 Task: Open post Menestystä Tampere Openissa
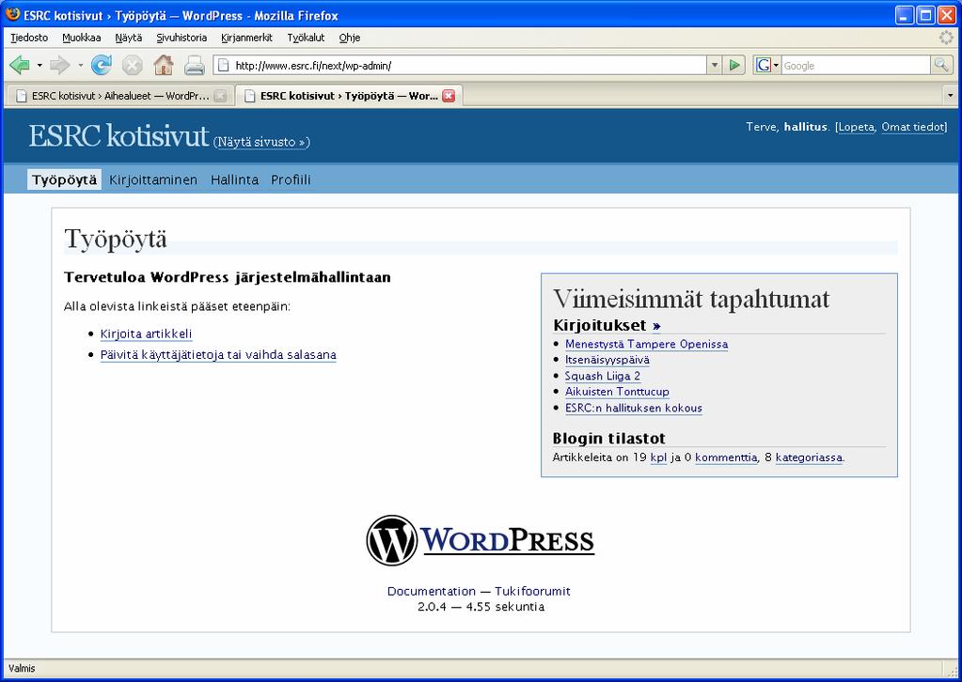pos(647,344)
